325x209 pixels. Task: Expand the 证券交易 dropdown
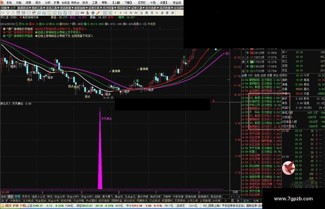click(95, 8)
